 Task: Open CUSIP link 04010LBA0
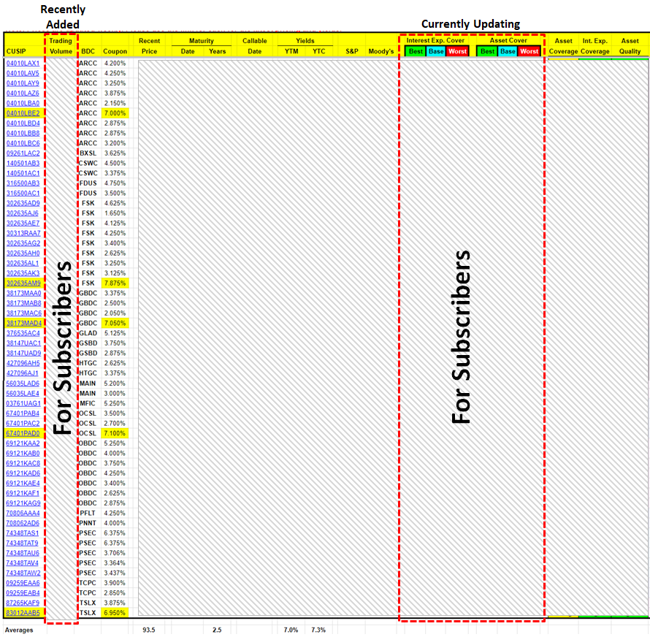pyautogui.click(x=23, y=103)
